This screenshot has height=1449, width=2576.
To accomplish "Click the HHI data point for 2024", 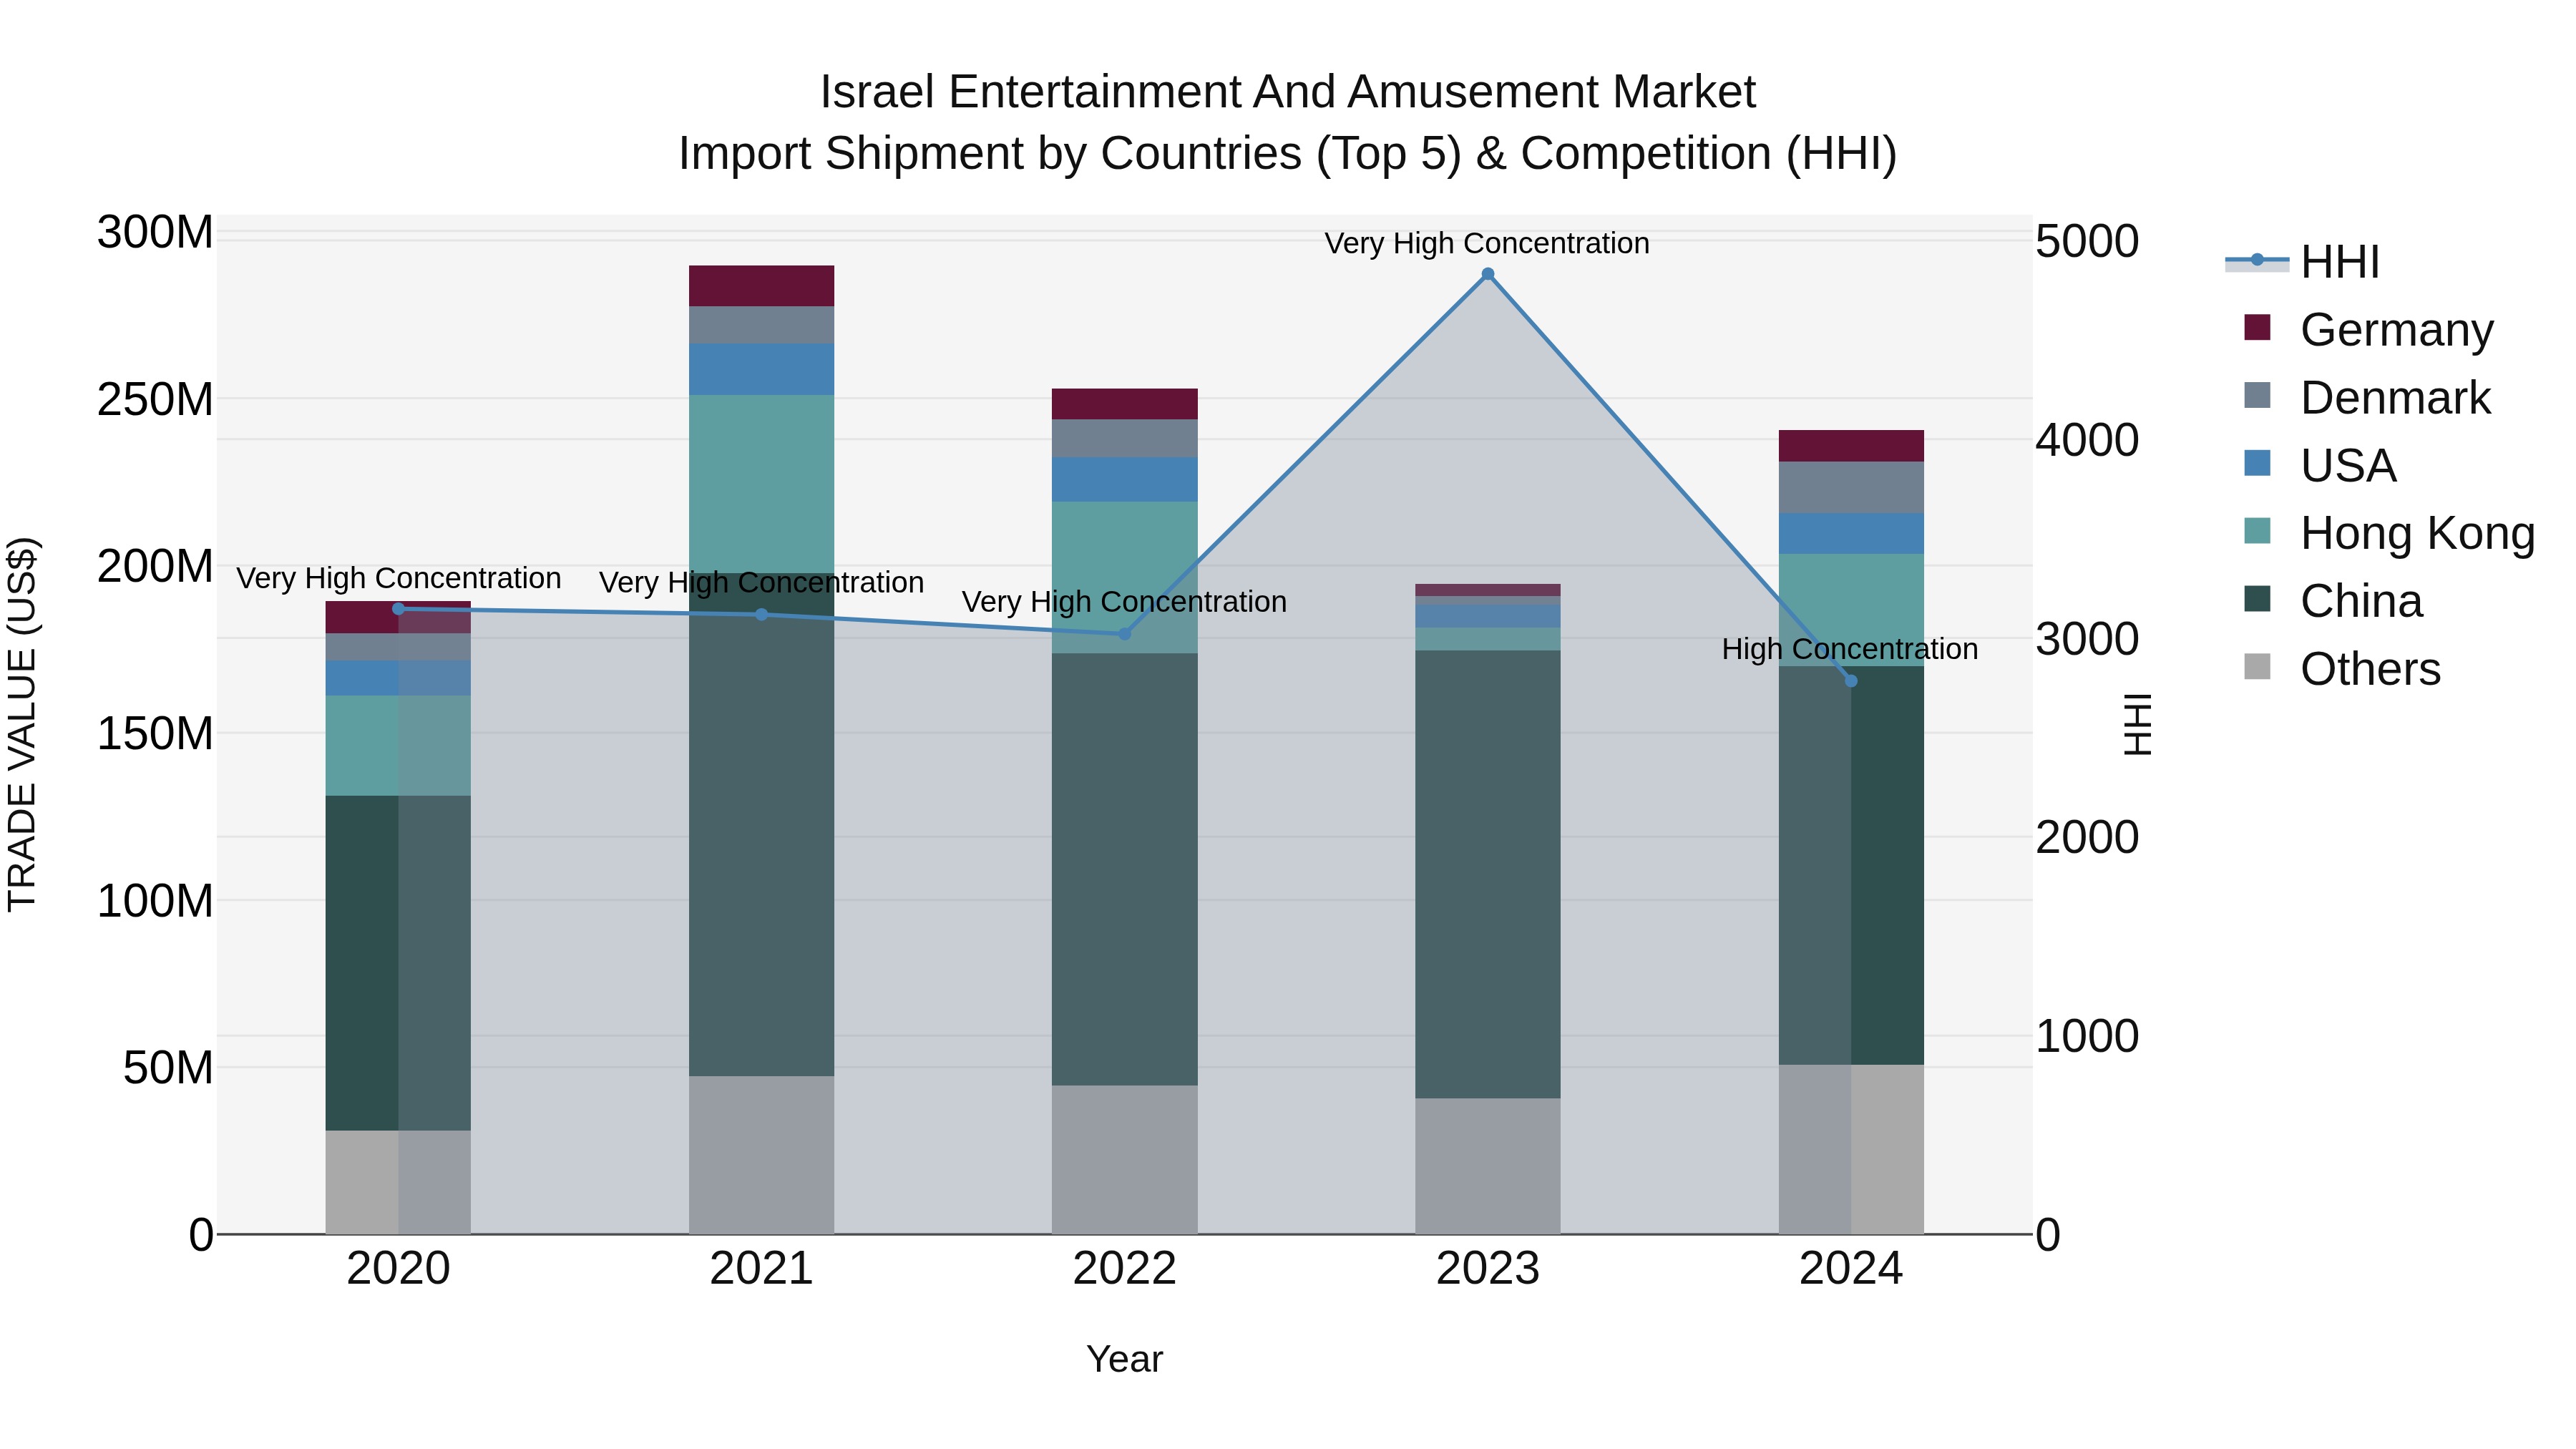I will pos(1851,681).
